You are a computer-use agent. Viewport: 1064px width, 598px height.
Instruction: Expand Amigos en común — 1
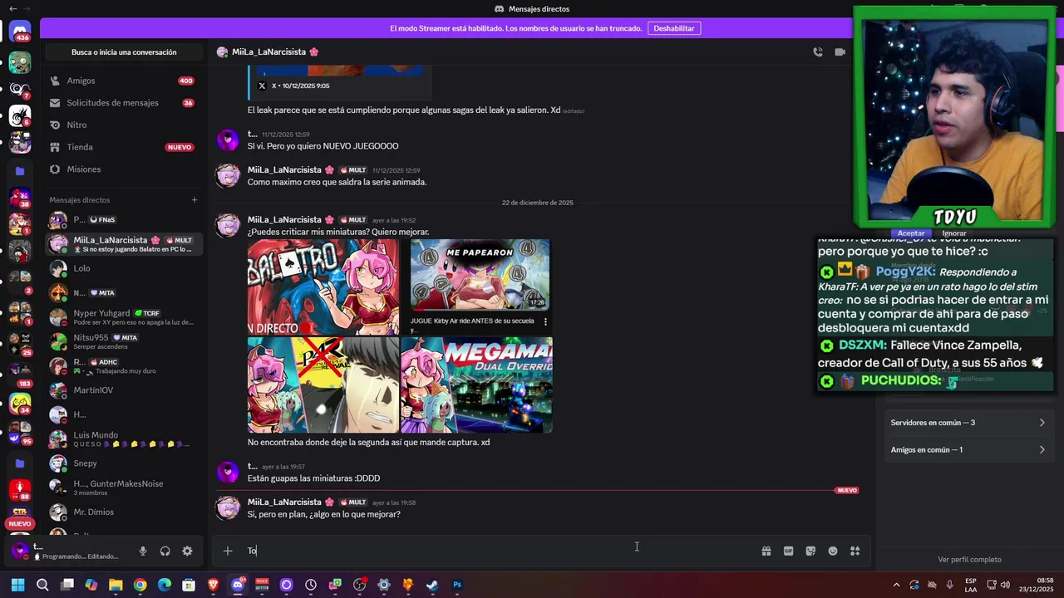pos(968,450)
